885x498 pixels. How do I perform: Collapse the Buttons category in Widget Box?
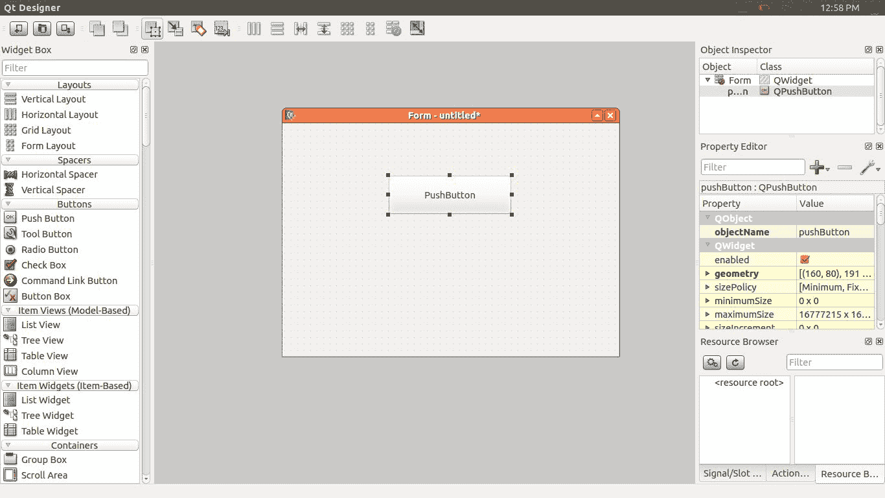coord(8,204)
